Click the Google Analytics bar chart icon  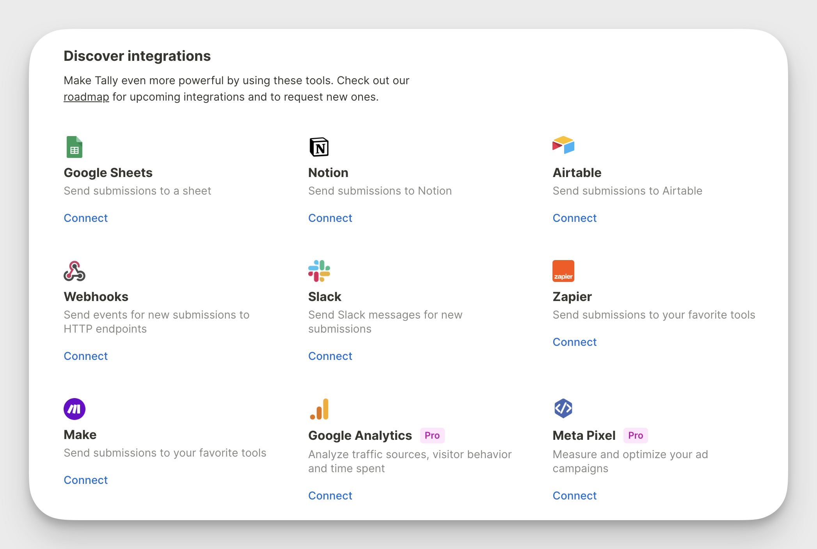(319, 409)
